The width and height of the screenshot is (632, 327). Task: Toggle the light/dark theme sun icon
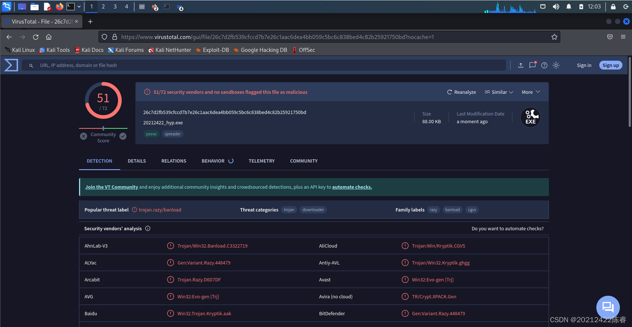tap(556, 65)
